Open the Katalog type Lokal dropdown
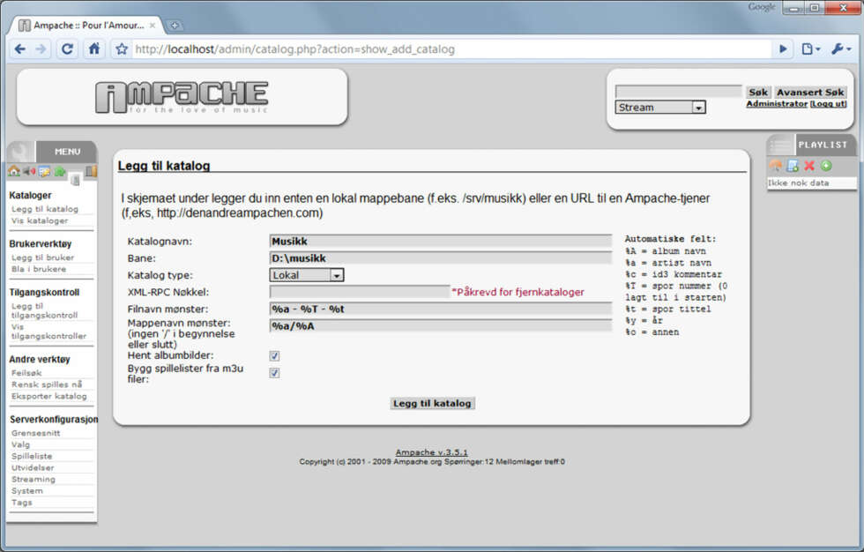The width and height of the screenshot is (864, 552). (x=307, y=275)
